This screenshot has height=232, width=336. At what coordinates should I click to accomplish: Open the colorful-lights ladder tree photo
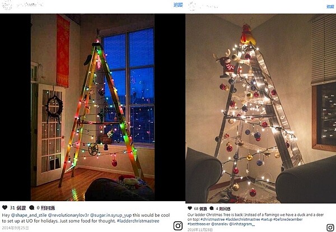92,107
